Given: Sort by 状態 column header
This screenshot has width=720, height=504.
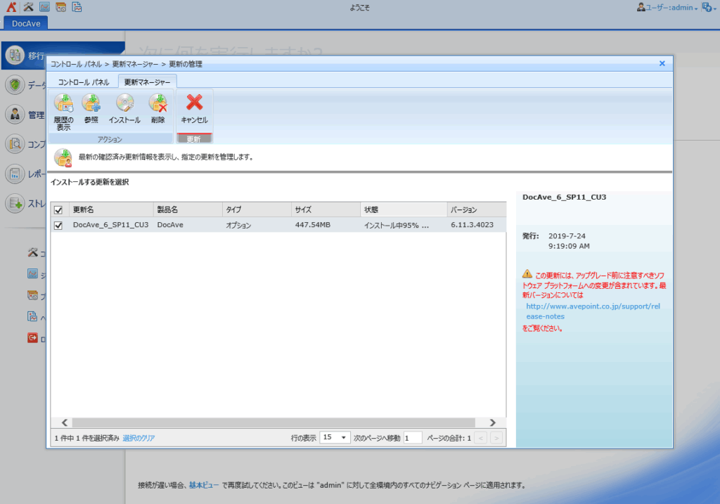Looking at the screenshot, I should coord(404,209).
